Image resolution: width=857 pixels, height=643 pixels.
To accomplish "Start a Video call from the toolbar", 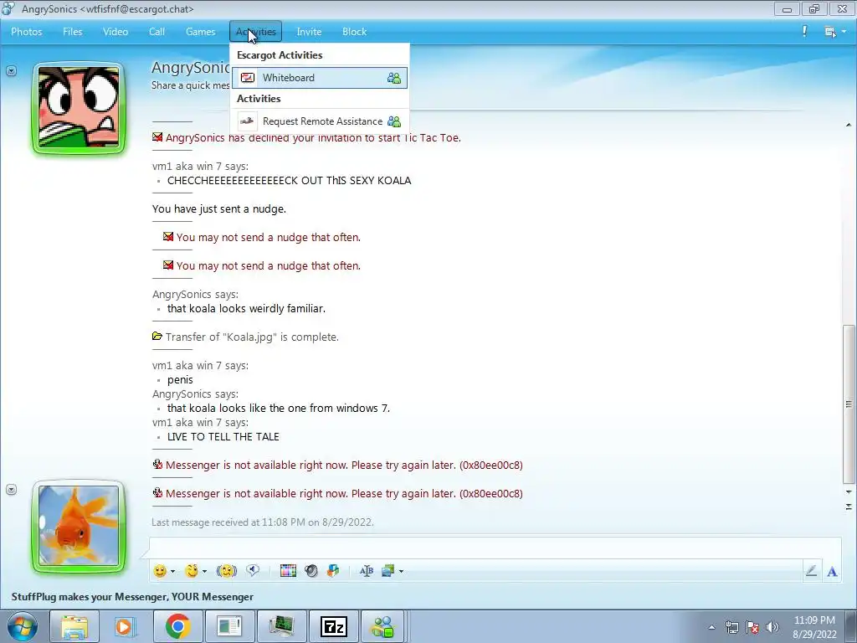I will 115,32.
